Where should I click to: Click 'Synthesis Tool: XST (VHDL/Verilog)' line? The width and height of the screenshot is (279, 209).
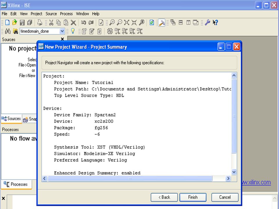pyautogui.click(x=99, y=147)
